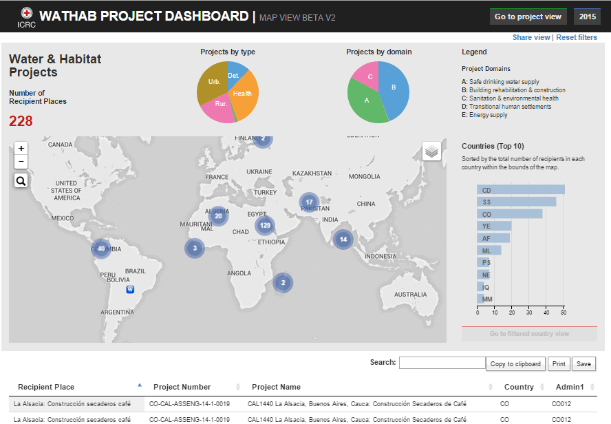
Task: Click the ICRC logo
Action: 26,17
